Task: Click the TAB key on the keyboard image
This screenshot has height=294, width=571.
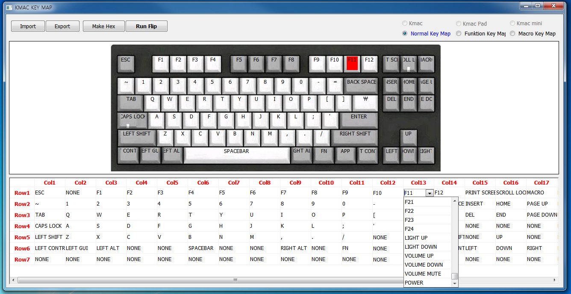Action: (x=131, y=103)
